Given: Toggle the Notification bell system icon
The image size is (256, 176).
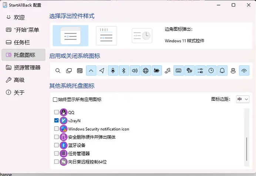Looking at the screenshot, I should pos(222,71).
